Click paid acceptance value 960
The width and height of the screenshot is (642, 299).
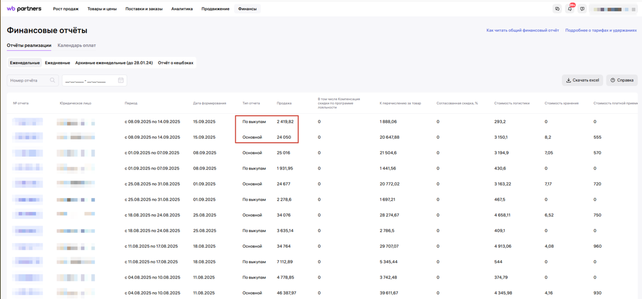pos(598,246)
